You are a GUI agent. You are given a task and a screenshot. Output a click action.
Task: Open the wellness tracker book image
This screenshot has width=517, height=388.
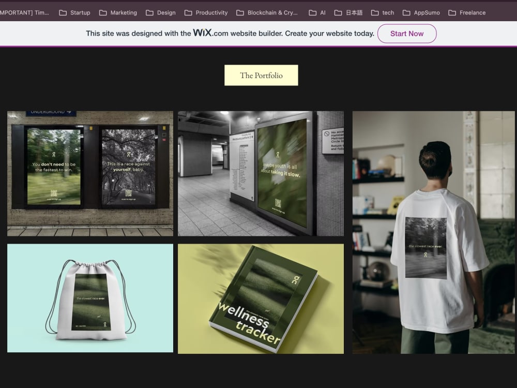[x=261, y=299]
